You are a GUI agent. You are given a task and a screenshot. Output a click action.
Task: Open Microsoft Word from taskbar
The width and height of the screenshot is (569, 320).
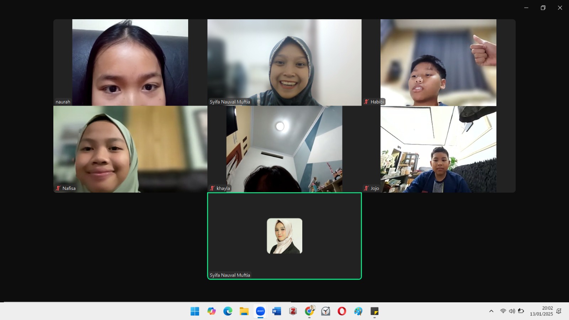pos(277,311)
